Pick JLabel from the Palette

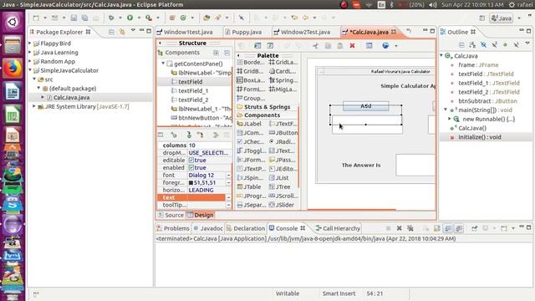[x=249, y=124]
